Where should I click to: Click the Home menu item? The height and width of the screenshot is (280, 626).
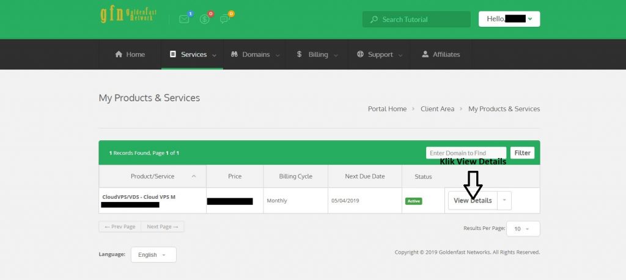click(x=130, y=54)
